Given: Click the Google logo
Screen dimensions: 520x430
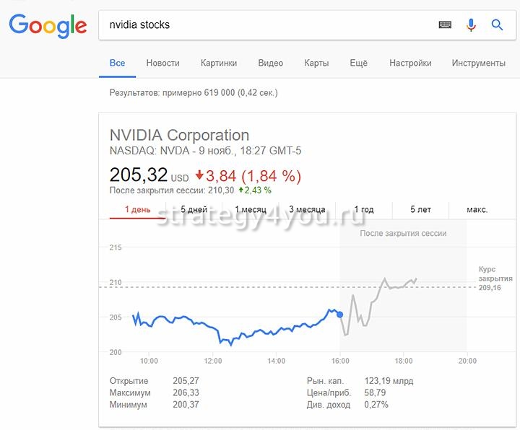Looking at the screenshot, I should coord(48,26).
